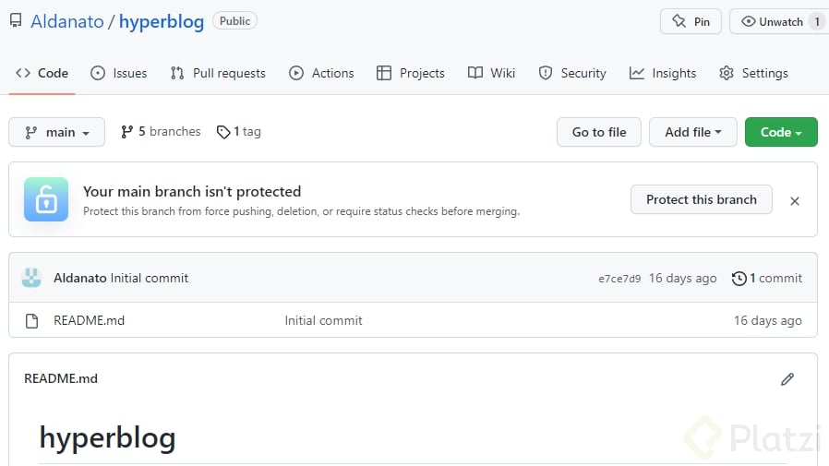Expand the Add file dropdown

[x=693, y=132]
